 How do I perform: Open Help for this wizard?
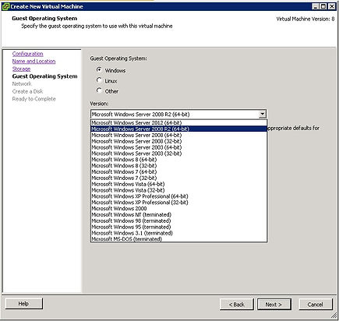[24, 304]
